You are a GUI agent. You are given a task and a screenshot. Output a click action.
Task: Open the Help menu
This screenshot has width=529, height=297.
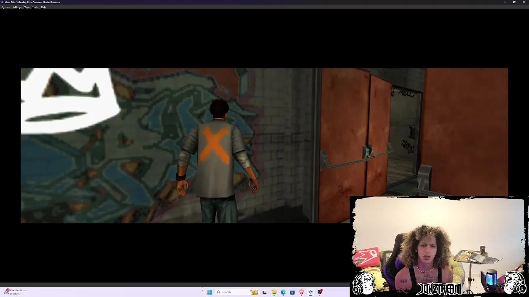[43, 7]
